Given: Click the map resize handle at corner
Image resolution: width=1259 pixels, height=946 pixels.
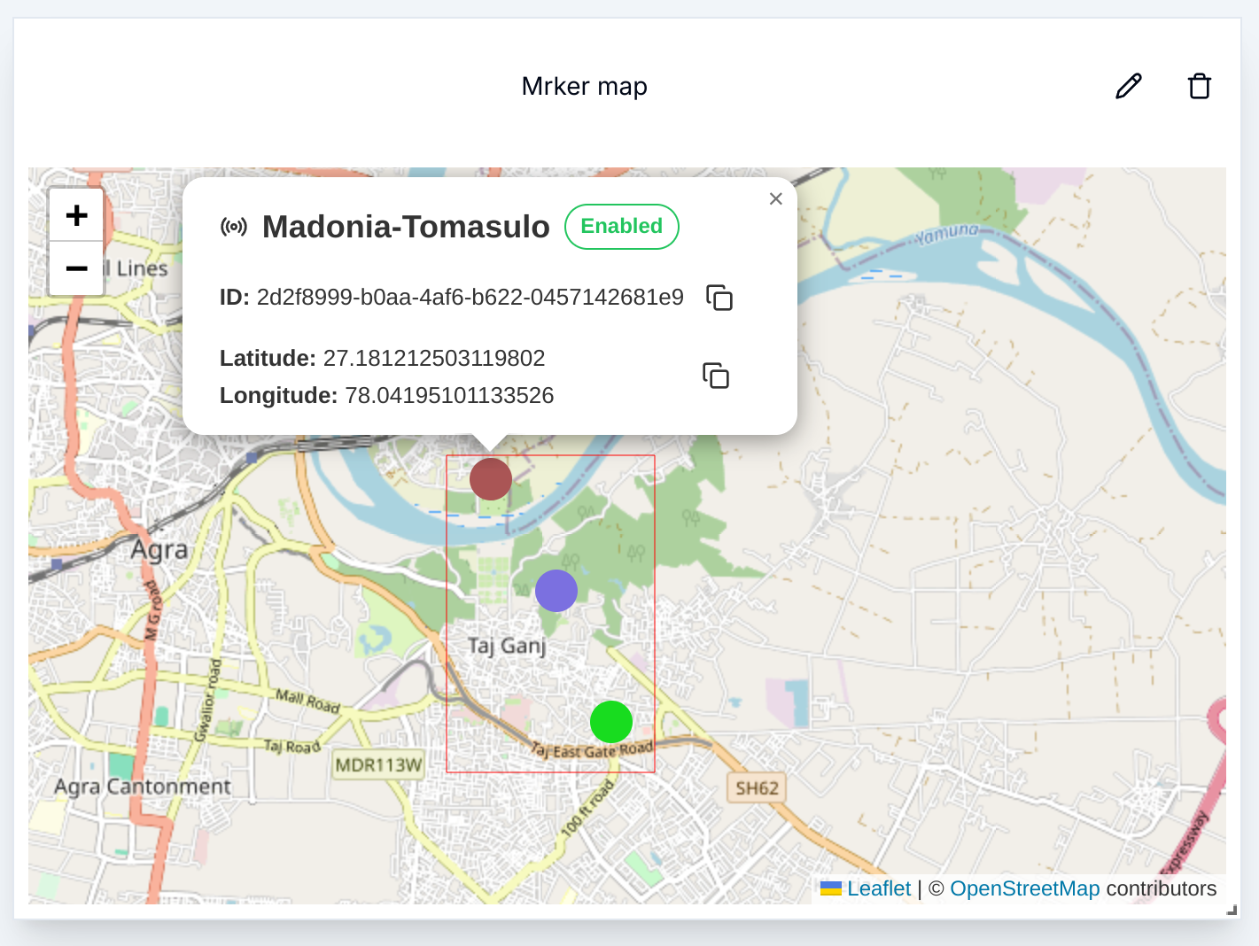Looking at the screenshot, I should click(x=1232, y=910).
